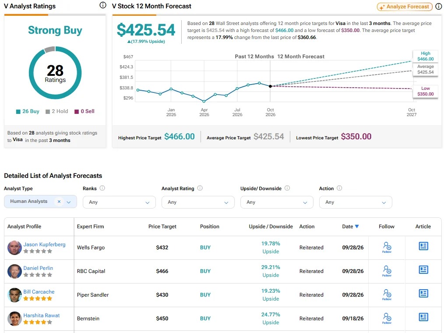Screen dimensions: 444x333
Task: Click info icon beside V Analyst Ratings
Action: click(103, 5)
